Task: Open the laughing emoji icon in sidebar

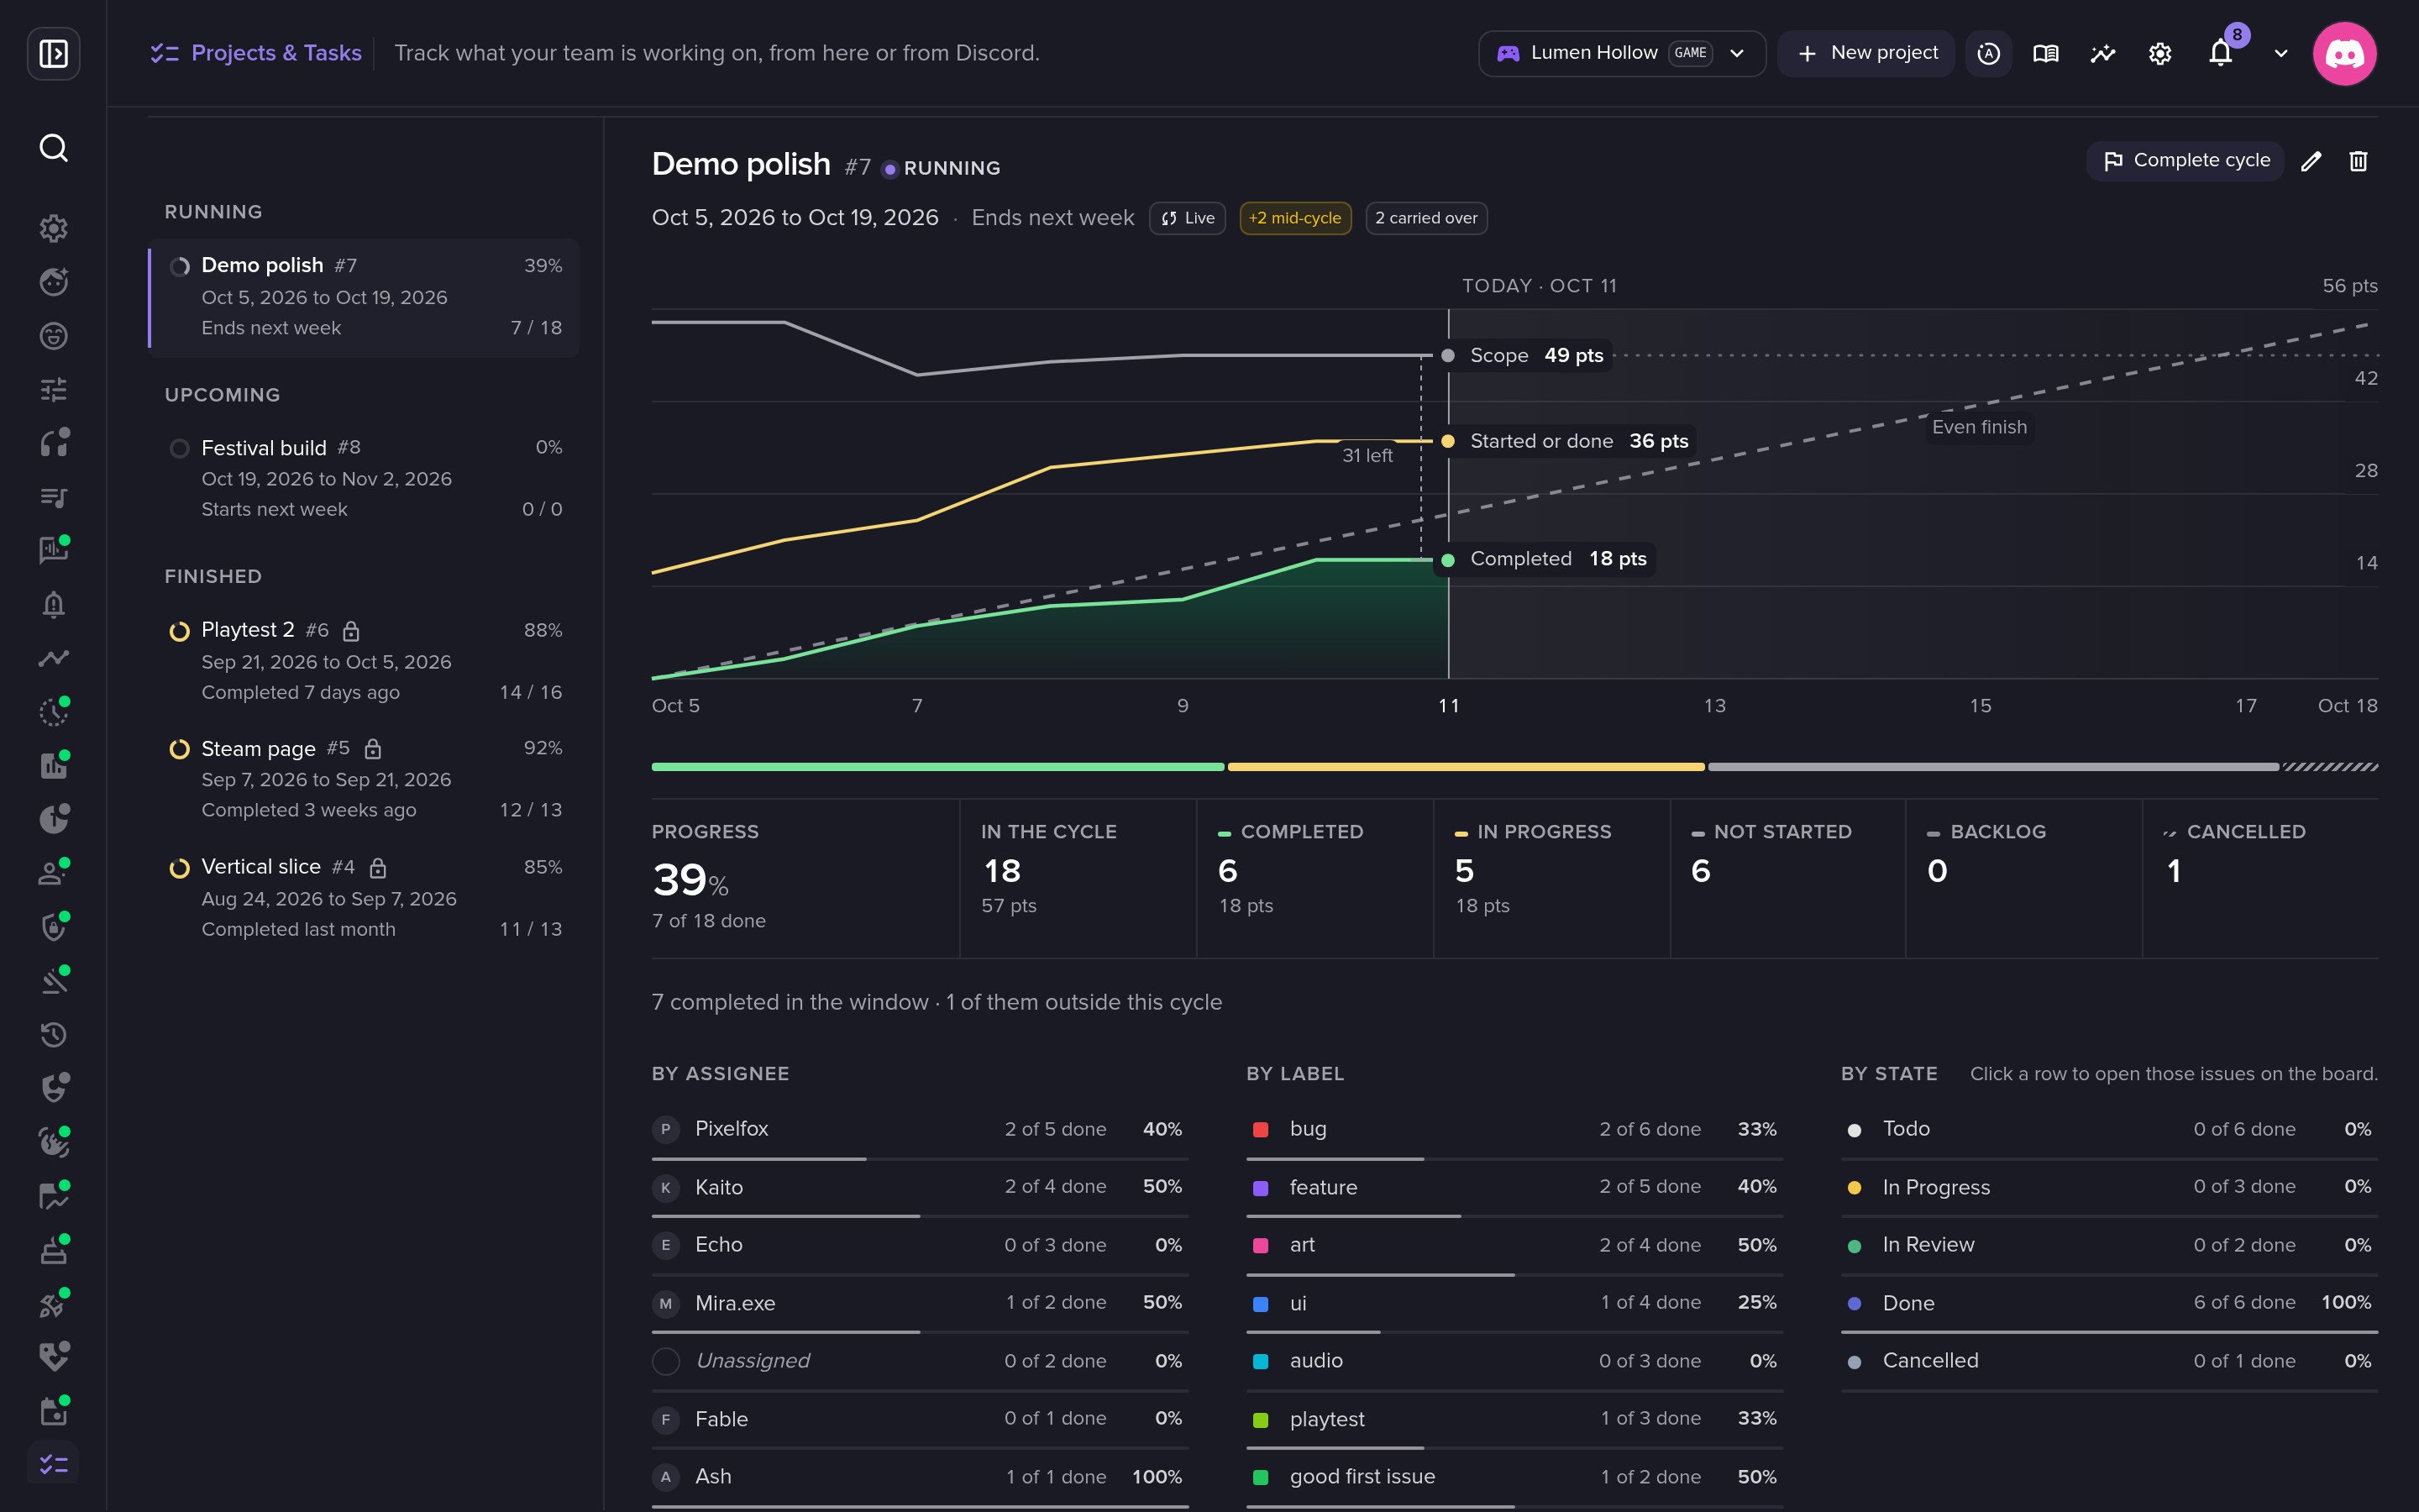Action: click(53, 336)
